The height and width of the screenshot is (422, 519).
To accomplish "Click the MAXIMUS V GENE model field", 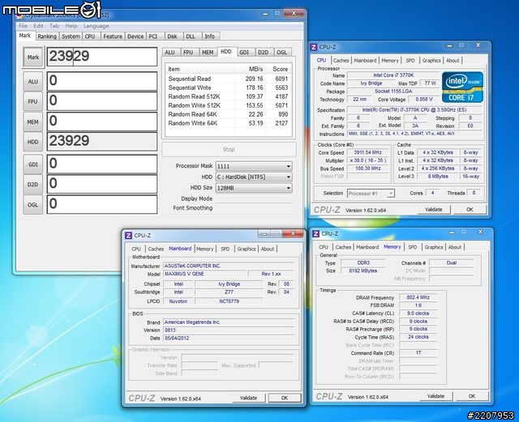I will (x=205, y=274).
